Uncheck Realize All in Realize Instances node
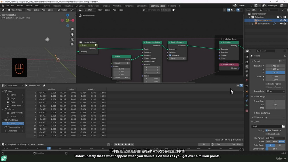This screenshot has height=162, width=288. click(170, 55)
